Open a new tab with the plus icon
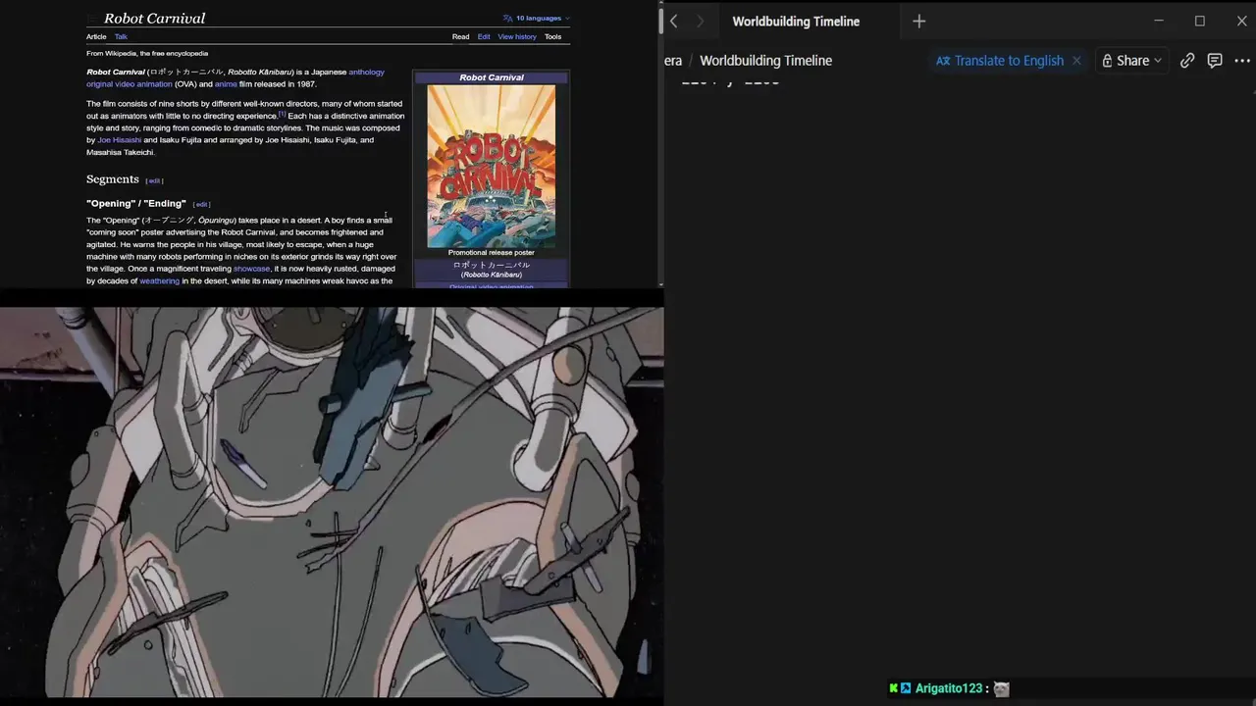This screenshot has height=706, width=1256. [918, 21]
